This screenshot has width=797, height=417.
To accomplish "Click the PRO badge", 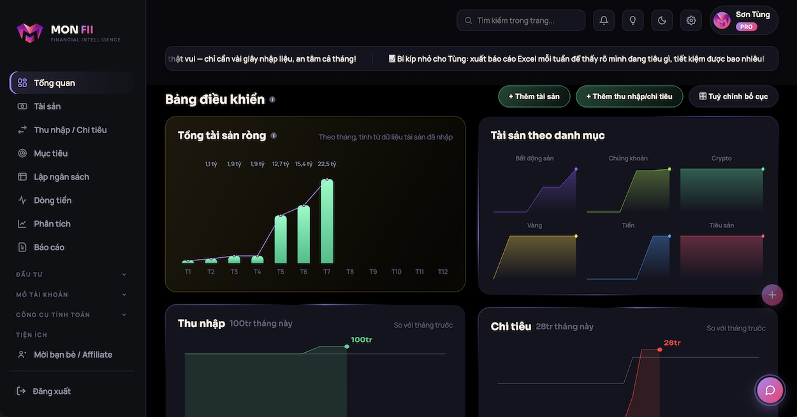I will click(746, 27).
